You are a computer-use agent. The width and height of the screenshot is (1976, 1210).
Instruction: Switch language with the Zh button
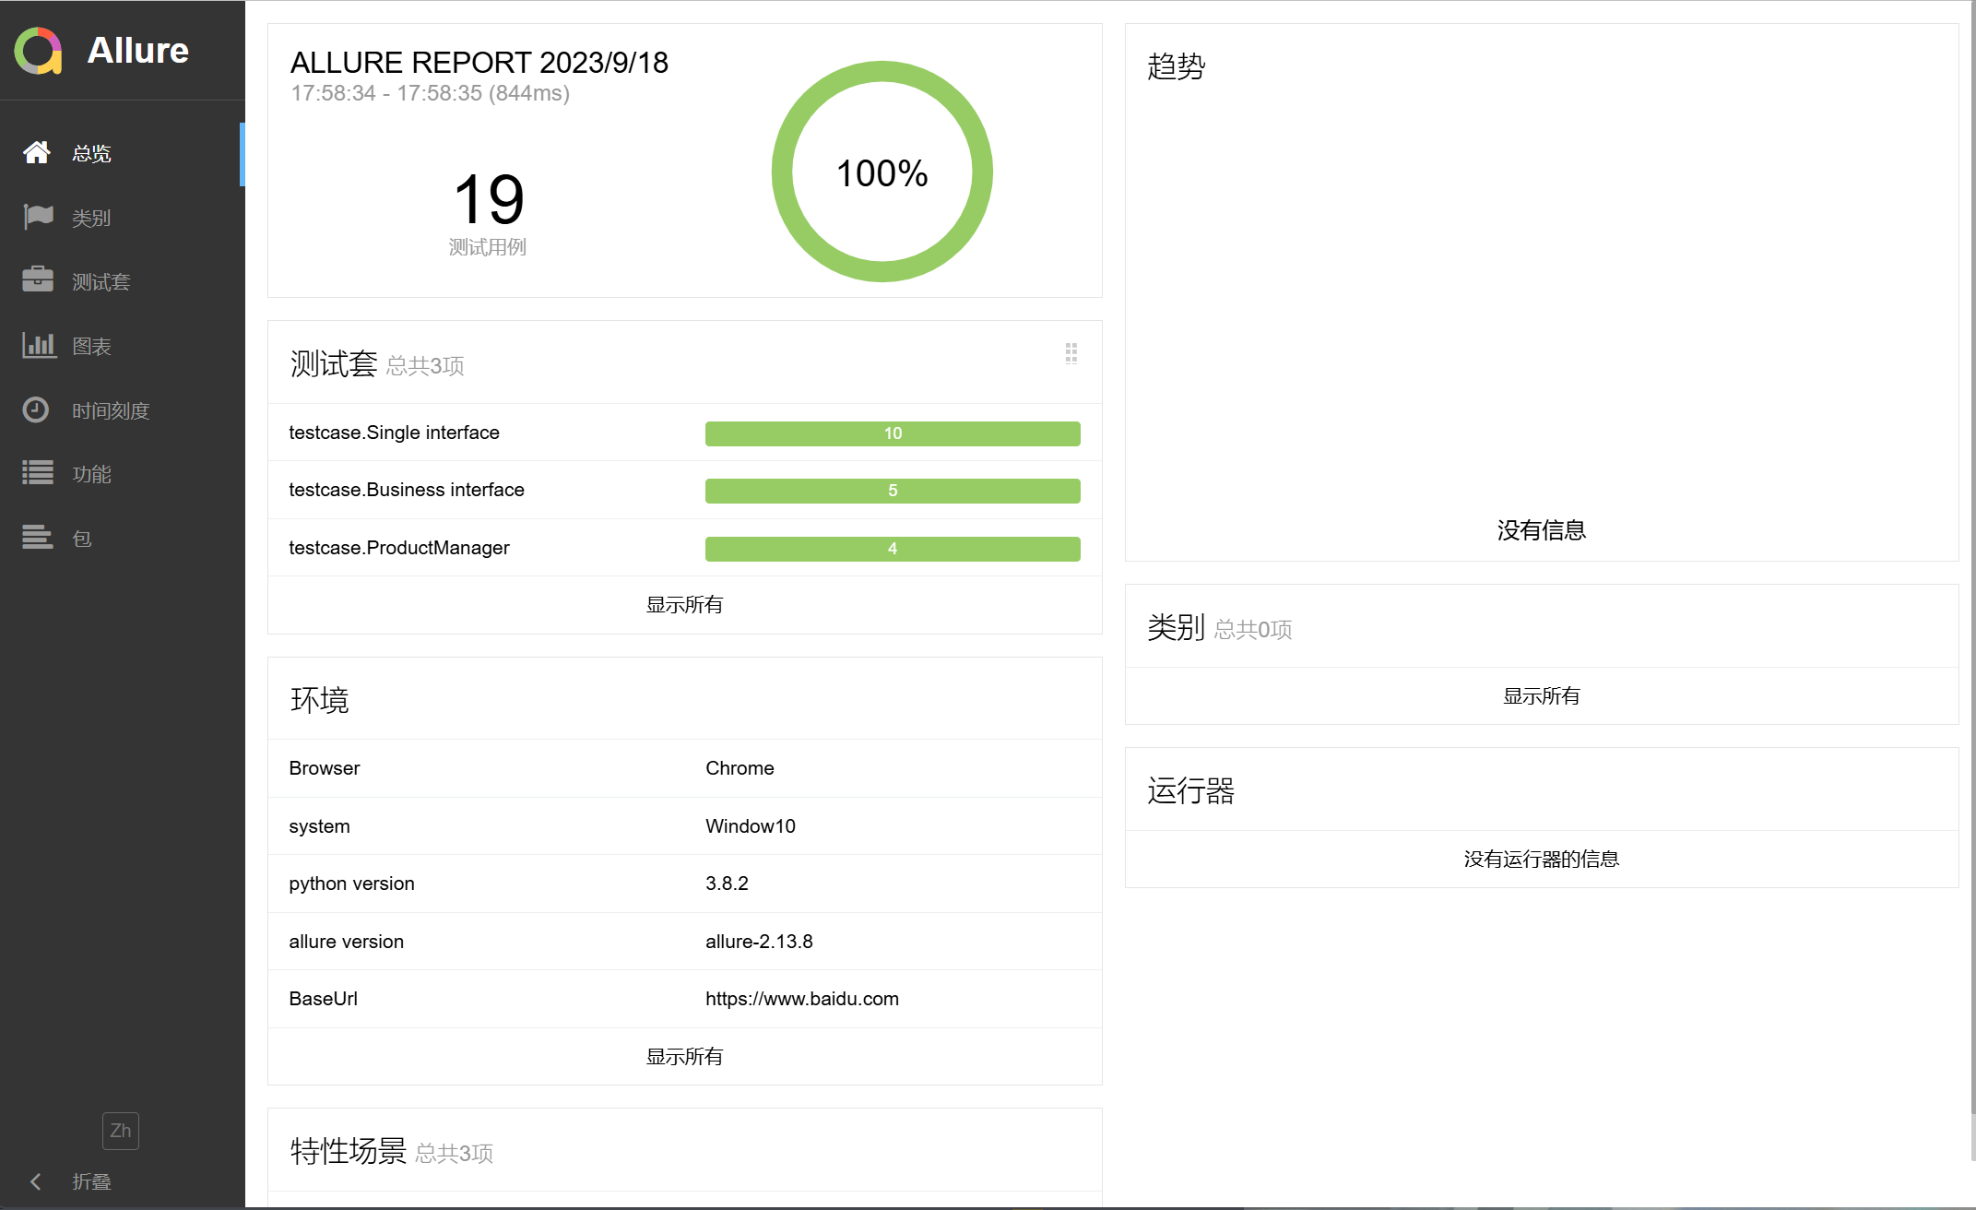click(x=121, y=1131)
